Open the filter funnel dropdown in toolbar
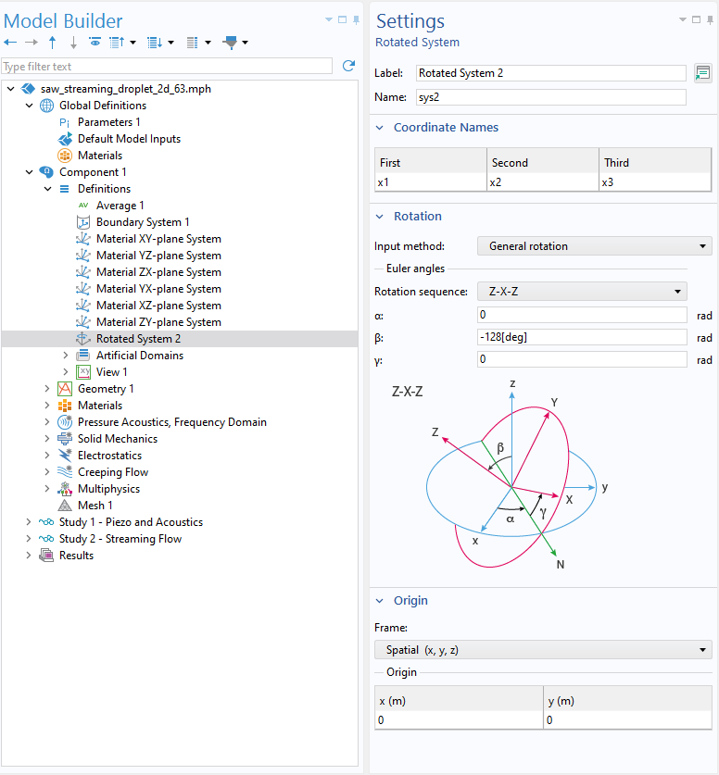Image resolution: width=719 pixels, height=775 pixels. (x=235, y=43)
